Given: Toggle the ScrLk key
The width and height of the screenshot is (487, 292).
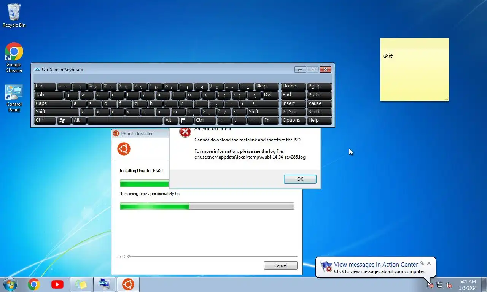Looking at the screenshot, I should point(319,112).
